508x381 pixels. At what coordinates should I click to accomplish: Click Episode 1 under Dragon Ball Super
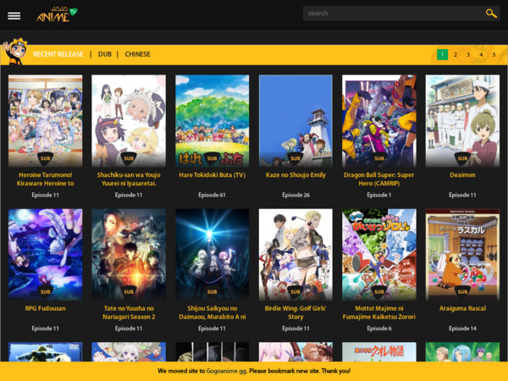[379, 195]
